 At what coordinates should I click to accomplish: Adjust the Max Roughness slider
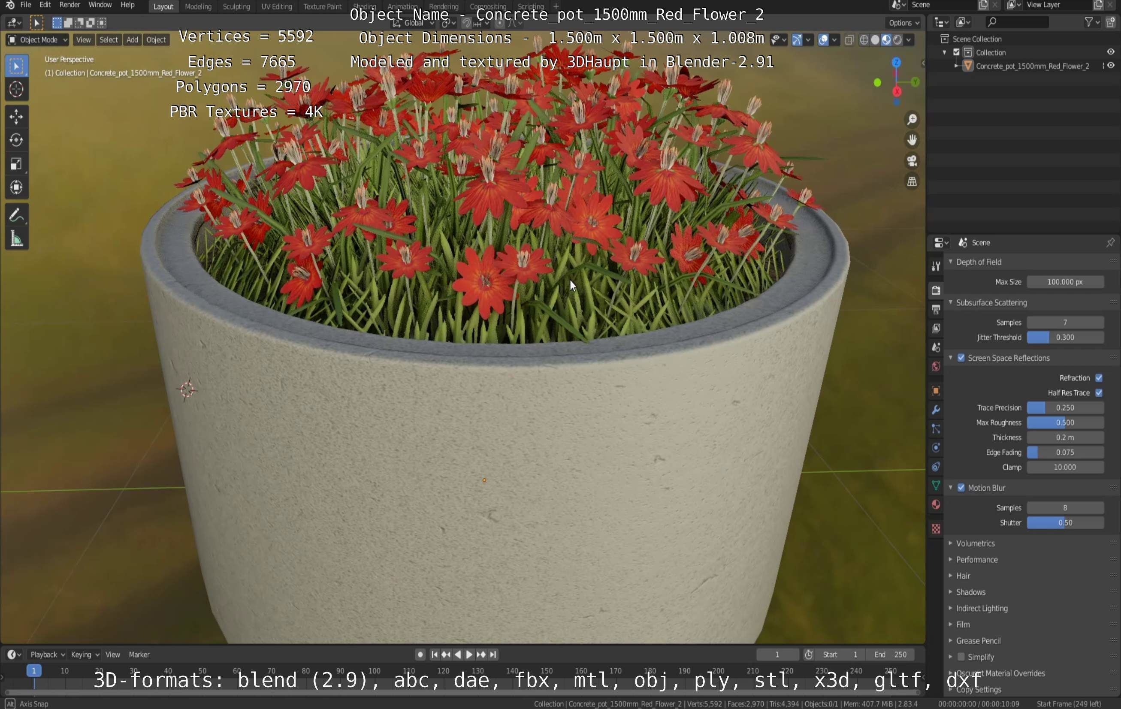1065,422
